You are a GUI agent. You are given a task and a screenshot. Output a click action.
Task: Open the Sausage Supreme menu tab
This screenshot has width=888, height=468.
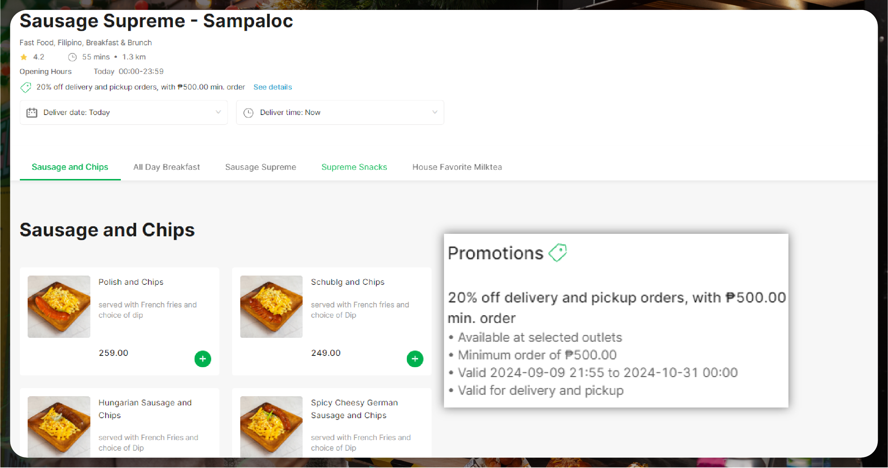click(x=260, y=167)
